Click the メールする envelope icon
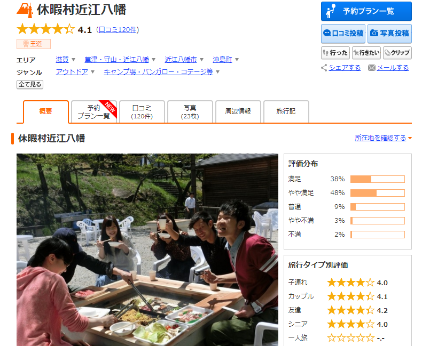This screenshot has width=422, height=346. pyautogui.click(x=371, y=68)
